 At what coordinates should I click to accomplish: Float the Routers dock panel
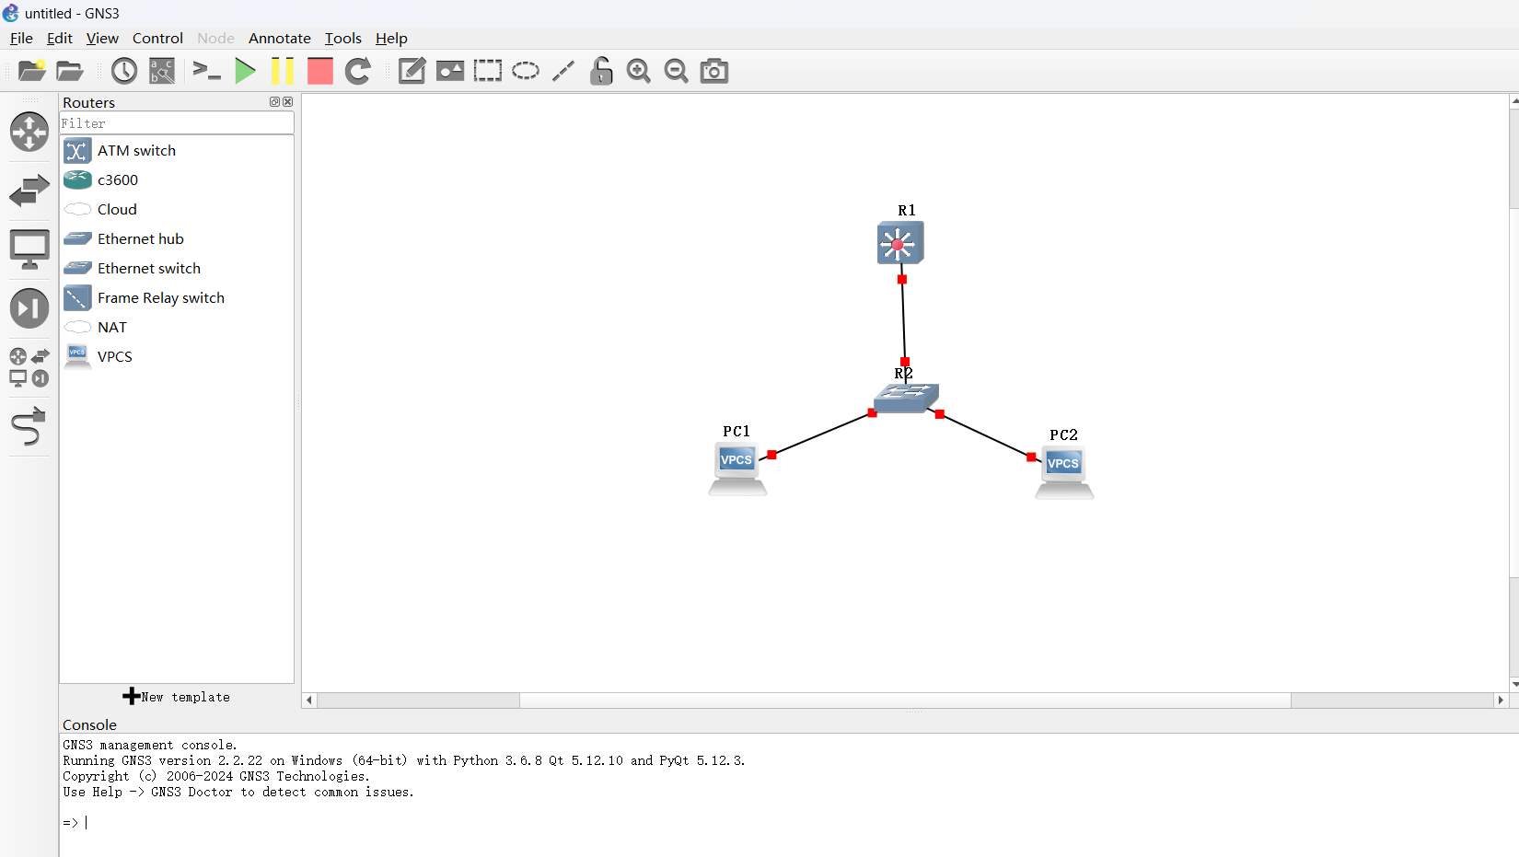click(x=274, y=102)
